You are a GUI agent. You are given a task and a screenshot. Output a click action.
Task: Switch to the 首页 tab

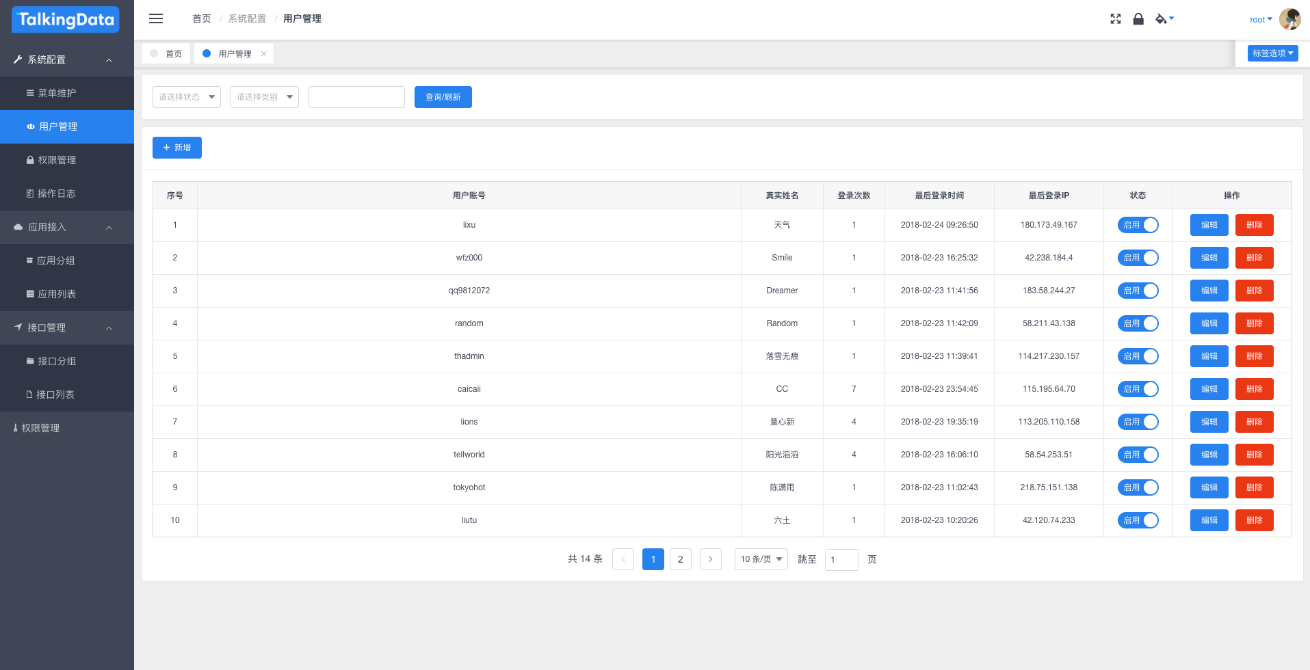pos(166,53)
